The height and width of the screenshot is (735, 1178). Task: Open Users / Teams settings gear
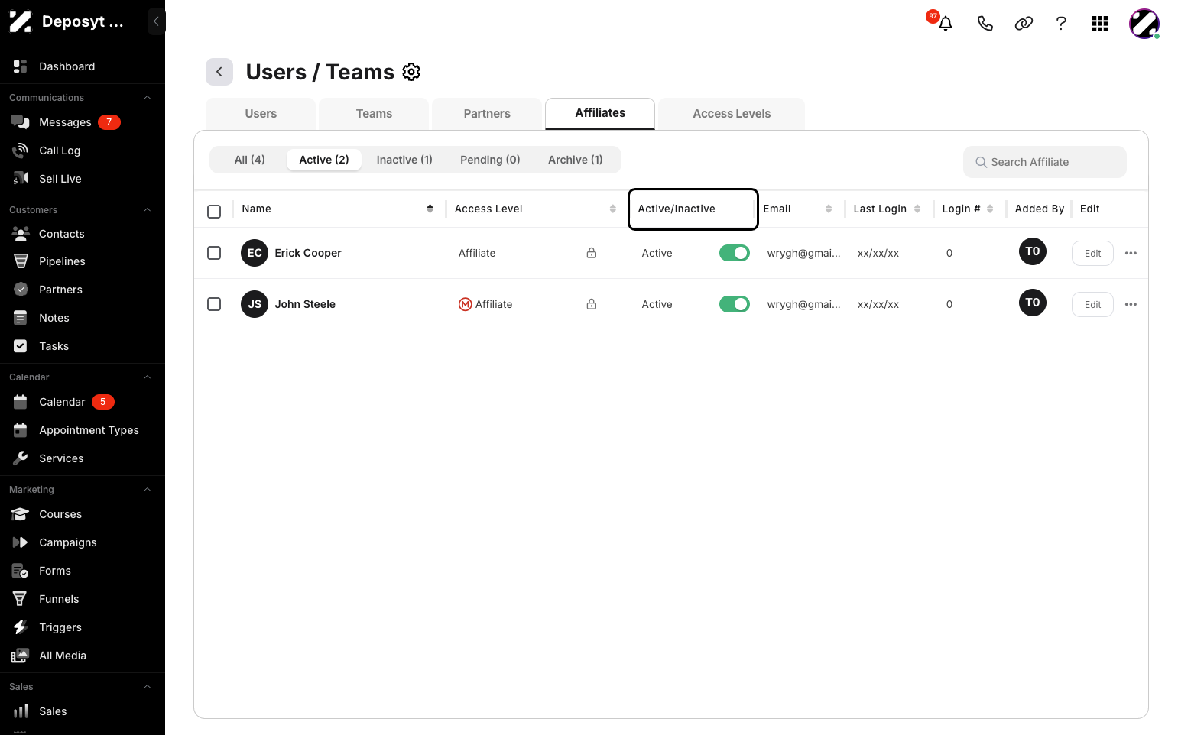411,72
